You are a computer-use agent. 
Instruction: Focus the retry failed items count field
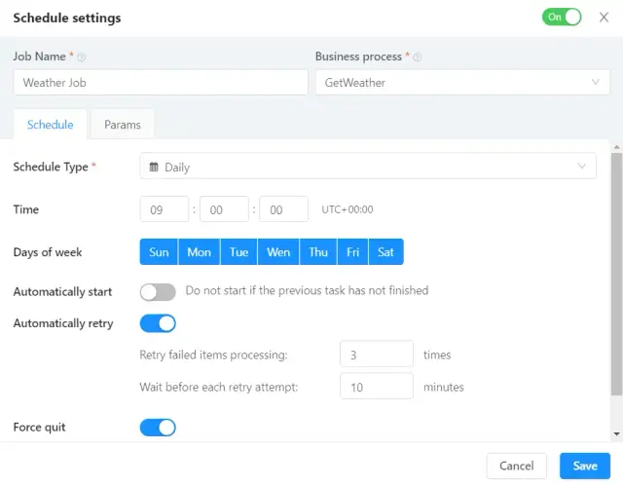click(x=377, y=355)
